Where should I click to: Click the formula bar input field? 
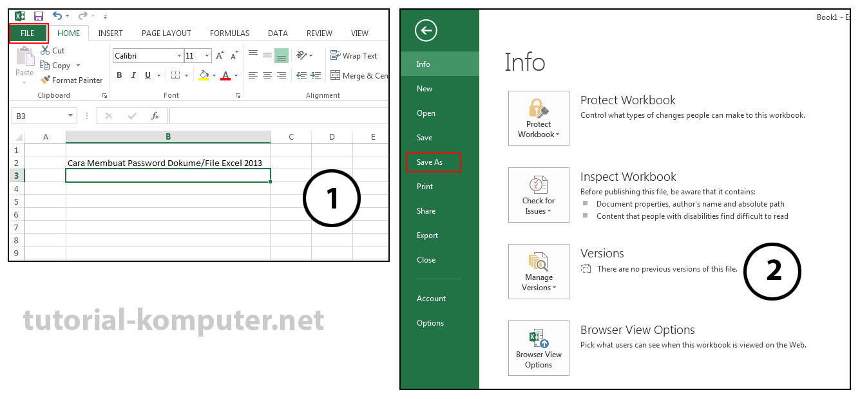278,116
